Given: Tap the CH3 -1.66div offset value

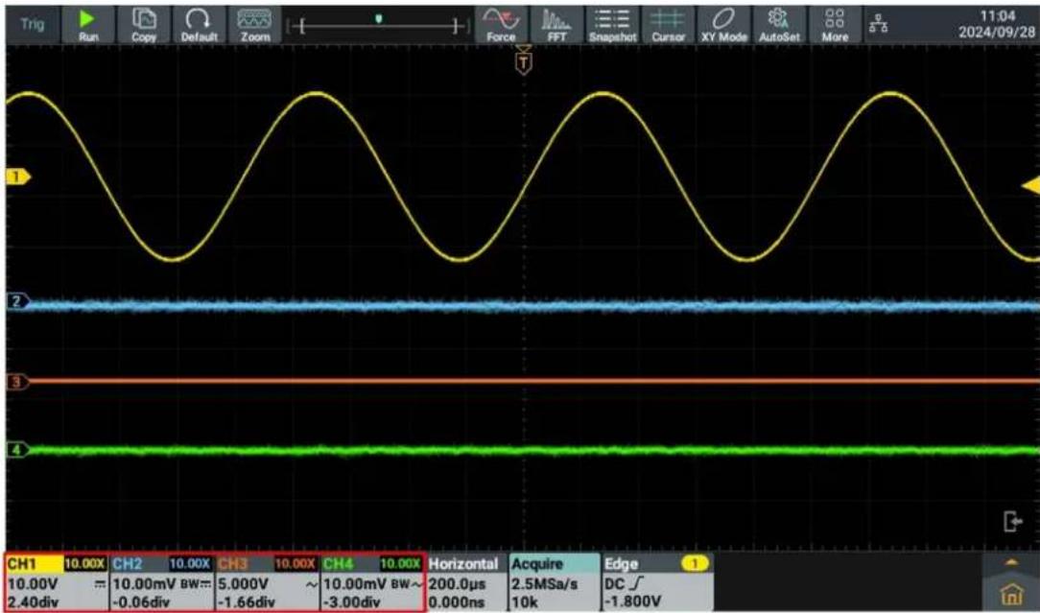Looking at the screenshot, I should [246, 601].
